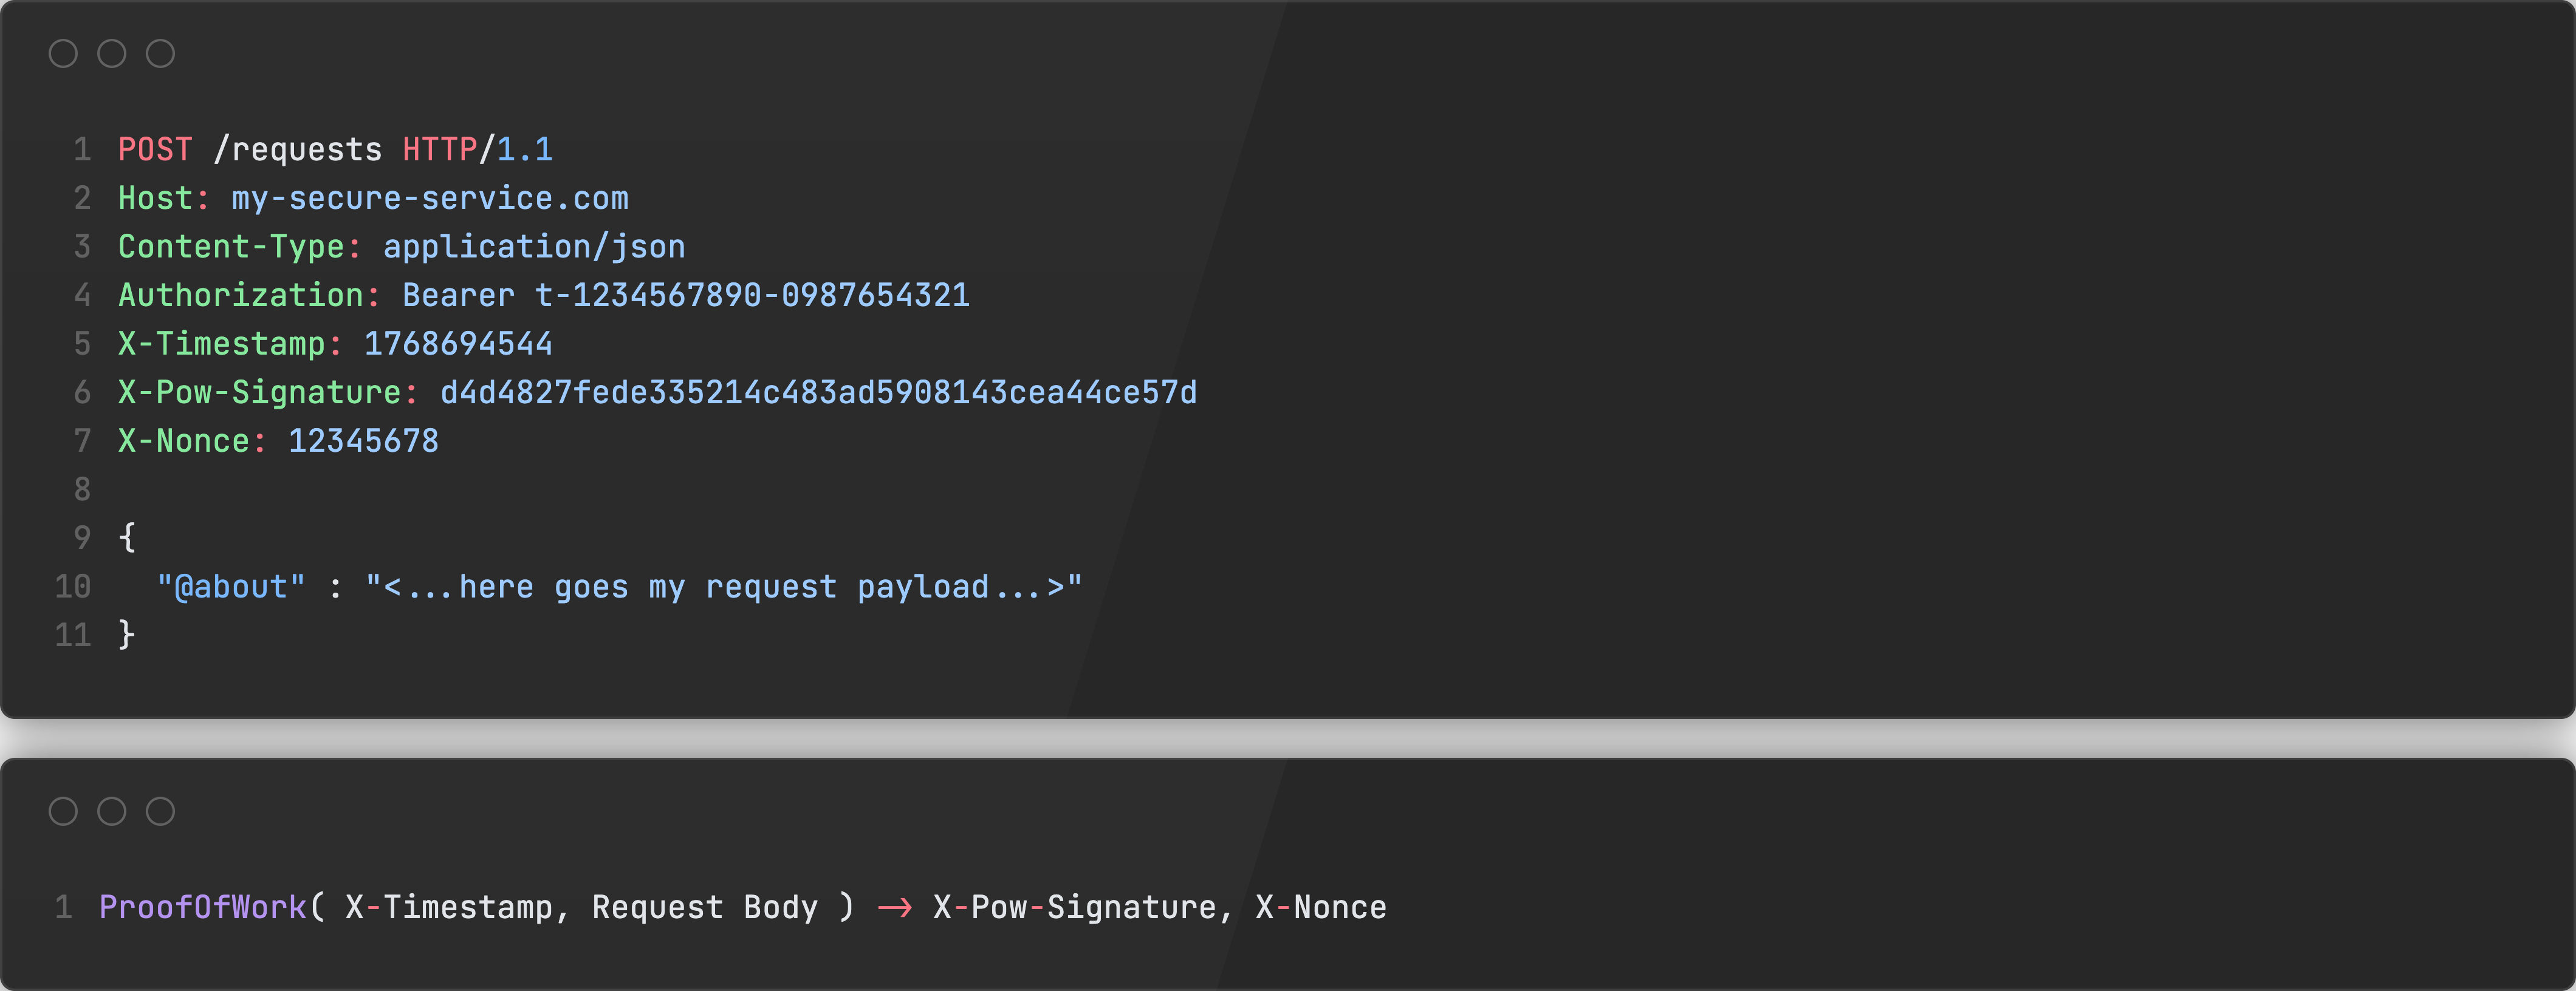Click the POST method keyword

click(155, 150)
